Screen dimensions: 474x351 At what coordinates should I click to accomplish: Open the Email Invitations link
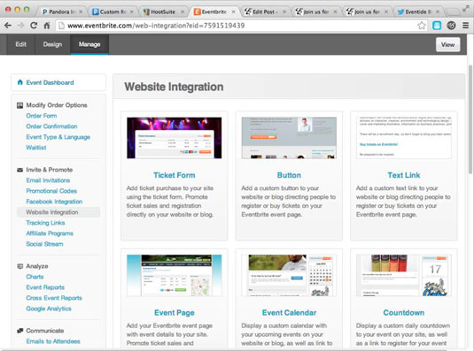[48, 180]
